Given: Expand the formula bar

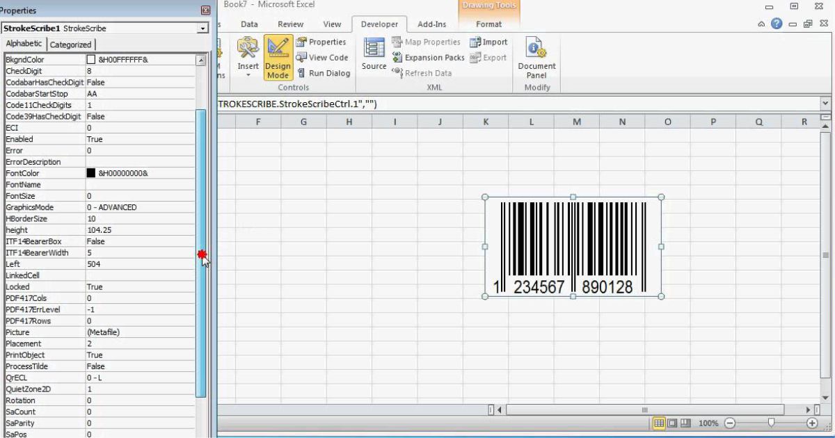Looking at the screenshot, I should [826, 104].
